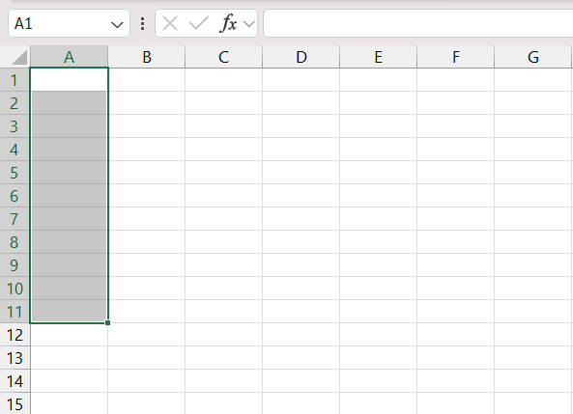Select column C header
The height and width of the screenshot is (414, 573).
pos(223,57)
